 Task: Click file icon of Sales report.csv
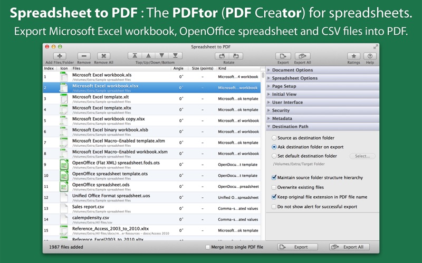click(64, 208)
